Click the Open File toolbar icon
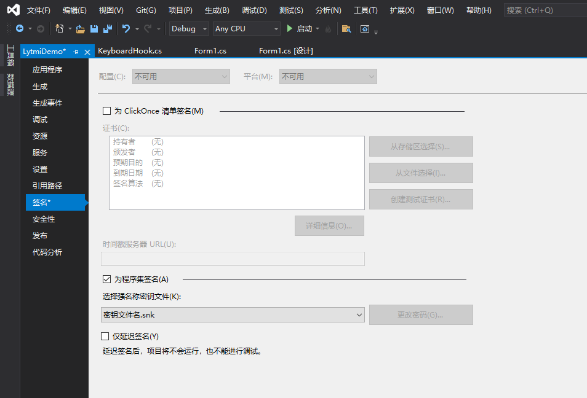The width and height of the screenshot is (587, 398). point(81,28)
